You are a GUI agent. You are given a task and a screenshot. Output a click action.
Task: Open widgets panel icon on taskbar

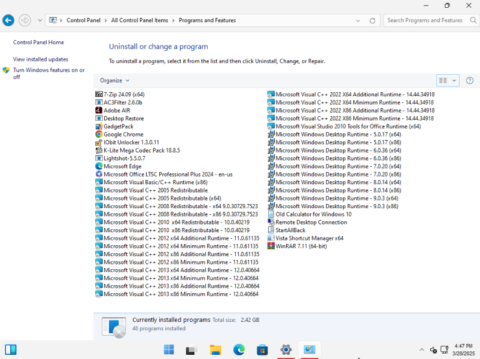point(10,349)
